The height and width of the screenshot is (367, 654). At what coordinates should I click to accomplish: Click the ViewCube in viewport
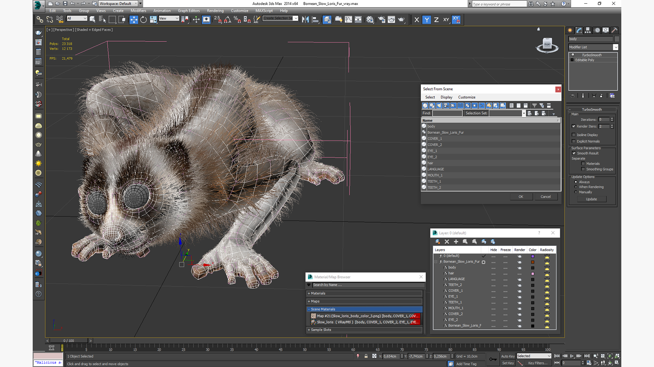pyautogui.click(x=547, y=45)
